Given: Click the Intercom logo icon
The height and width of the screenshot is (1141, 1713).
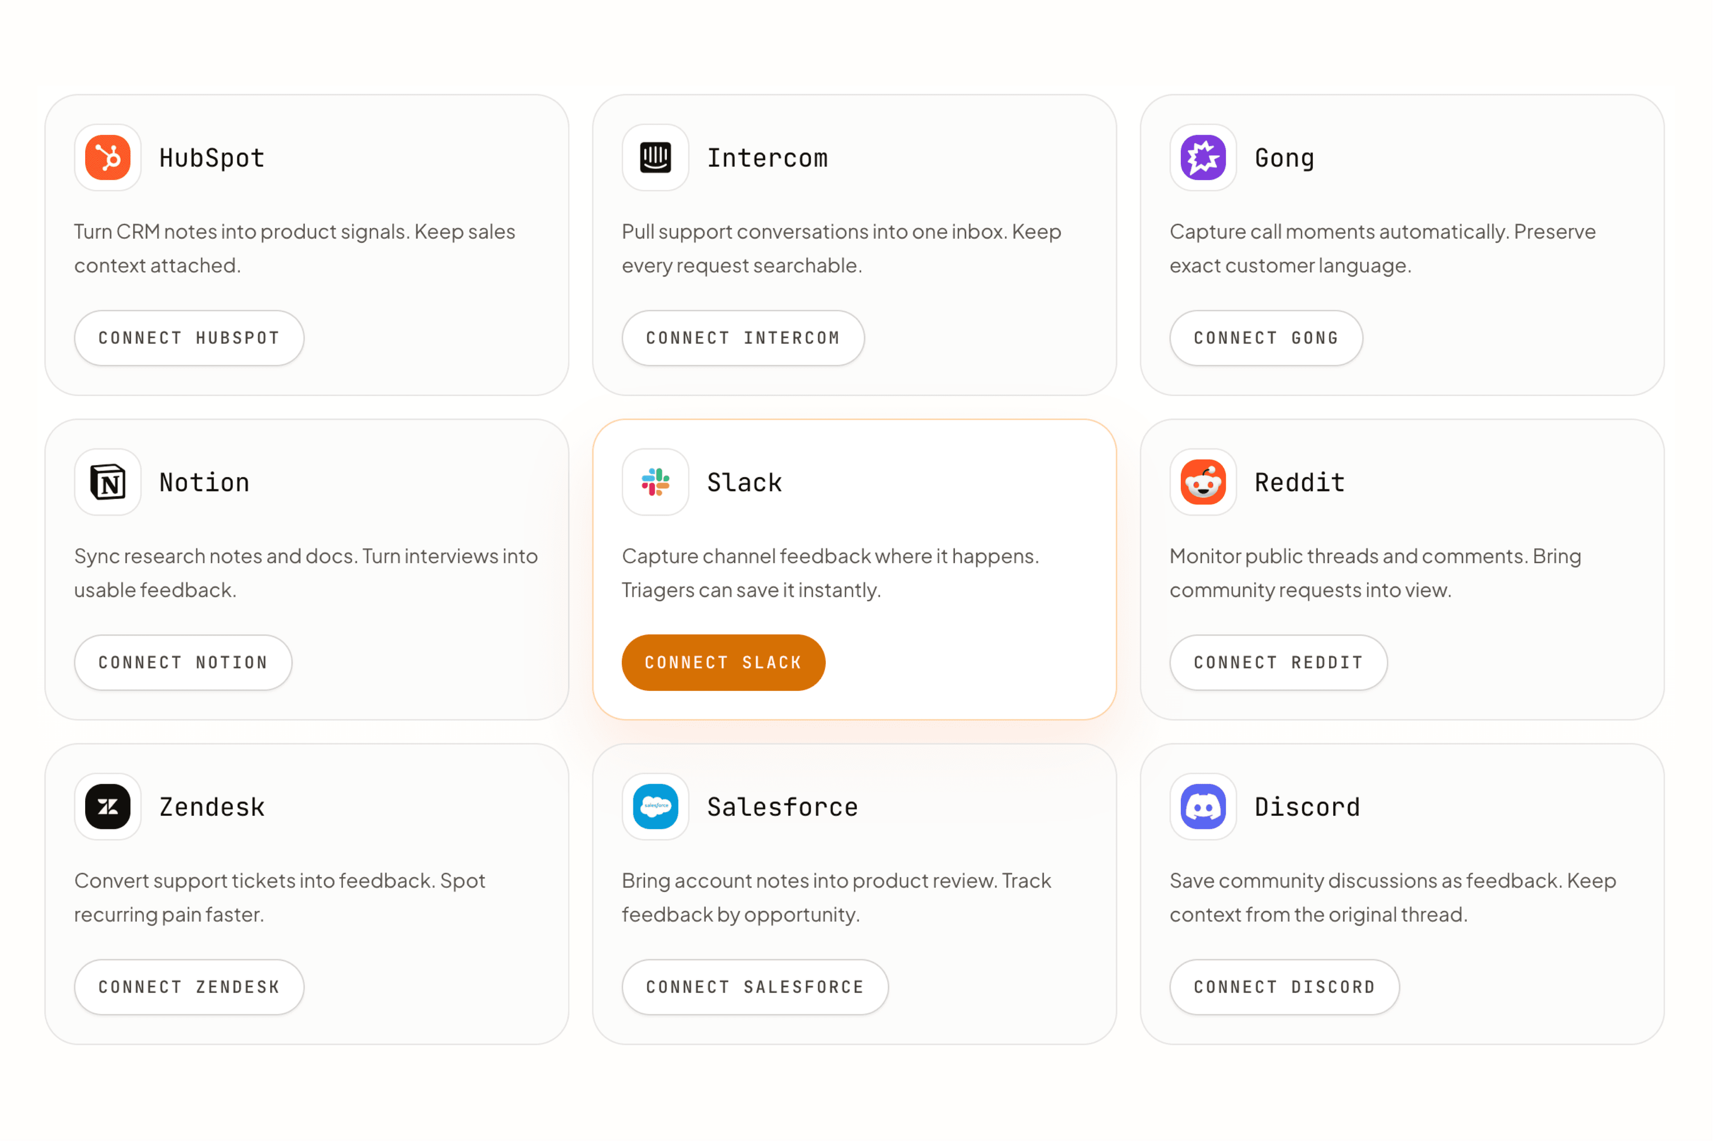Looking at the screenshot, I should tap(655, 157).
